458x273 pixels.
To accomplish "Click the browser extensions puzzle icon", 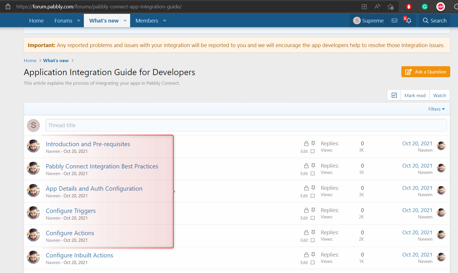I will [456, 7].
